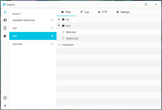Open the globe live preview icon
This screenshot has width=162, height=110.
click(x=5, y=20)
